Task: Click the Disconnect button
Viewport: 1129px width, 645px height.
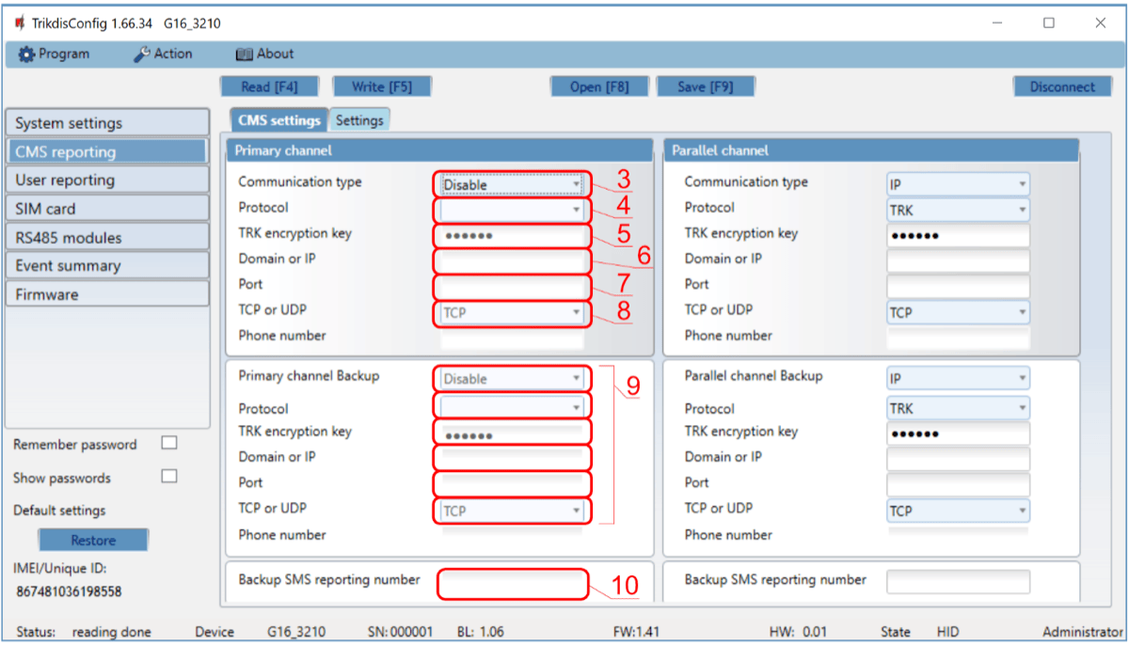Action: (x=1061, y=87)
